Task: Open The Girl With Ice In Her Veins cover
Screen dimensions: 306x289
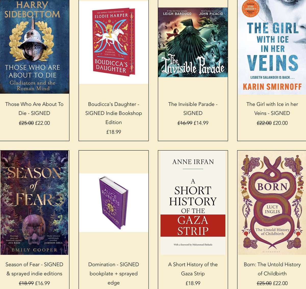Action: click(x=272, y=47)
